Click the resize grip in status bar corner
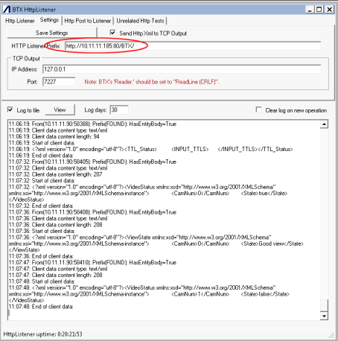Viewport: 338px width, 341px height. (331, 335)
